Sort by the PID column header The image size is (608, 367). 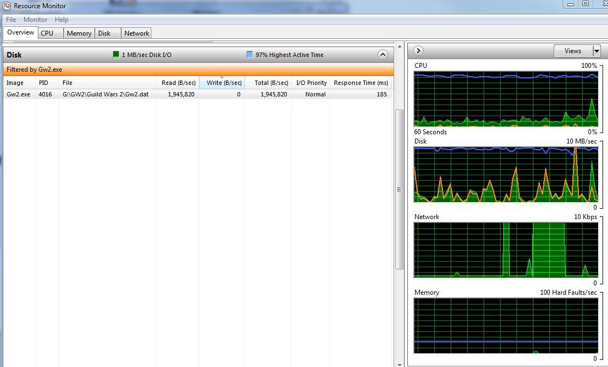[x=47, y=83]
